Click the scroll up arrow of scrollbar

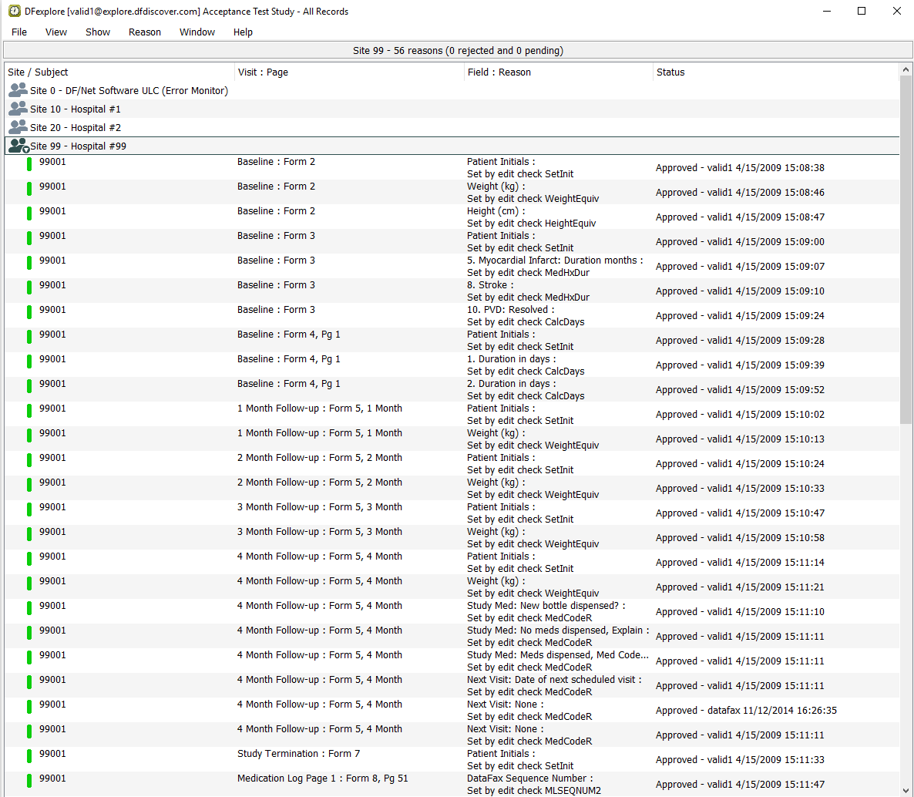[906, 70]
